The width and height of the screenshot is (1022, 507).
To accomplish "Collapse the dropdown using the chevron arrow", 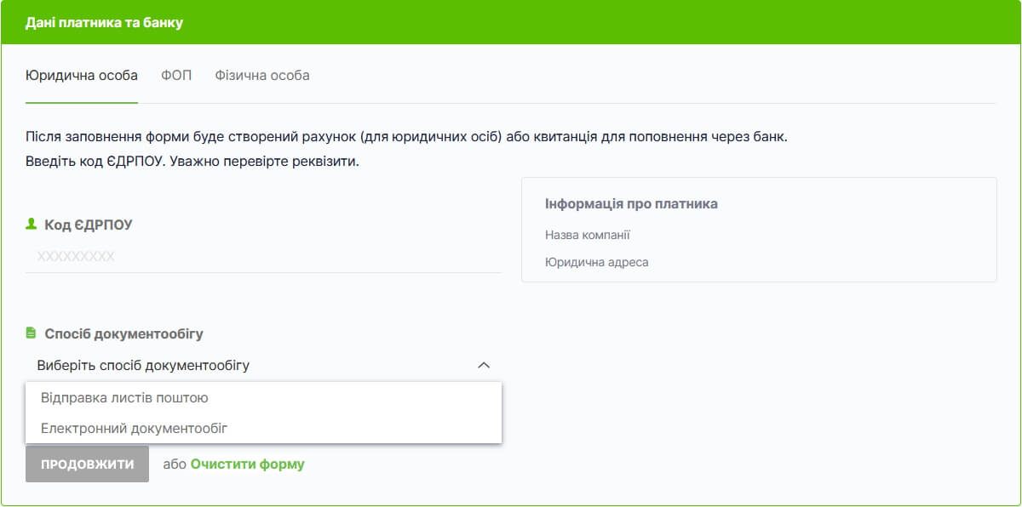I will pyautogui.click(x=484, y=365).
